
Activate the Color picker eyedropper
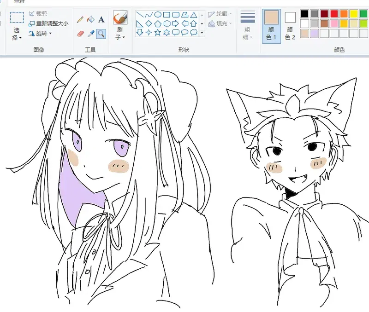pyautogui.click(x=90, y=34)
